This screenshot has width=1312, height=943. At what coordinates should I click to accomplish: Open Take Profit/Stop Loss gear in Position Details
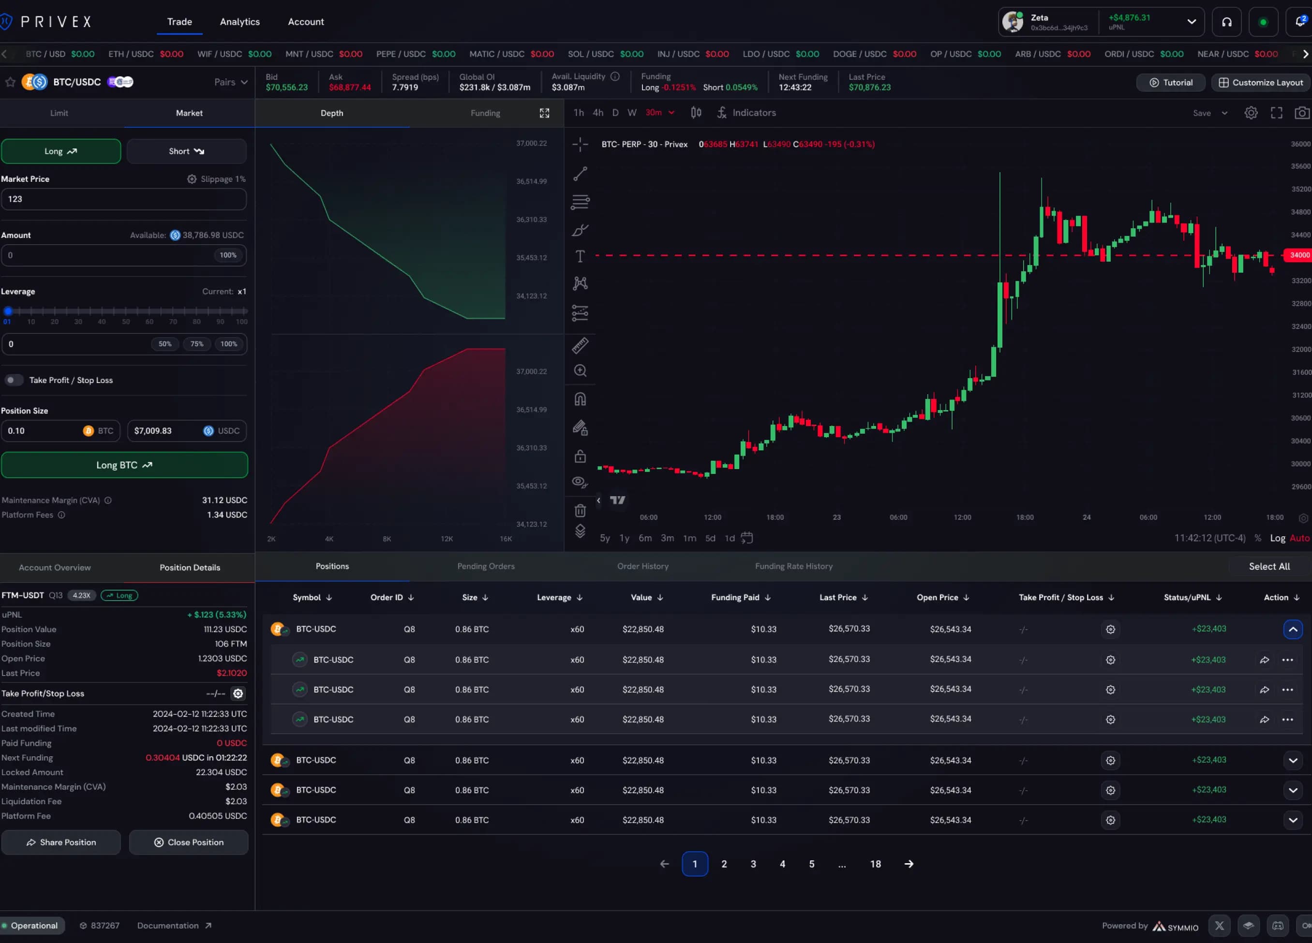click(238, 693)
